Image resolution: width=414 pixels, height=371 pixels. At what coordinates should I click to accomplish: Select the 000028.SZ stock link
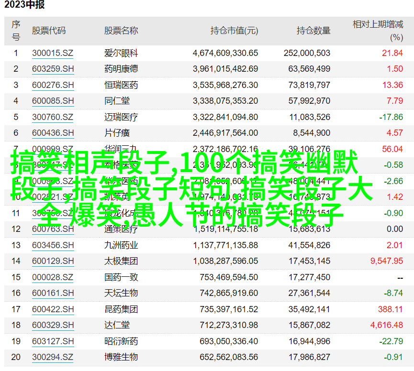53,277
